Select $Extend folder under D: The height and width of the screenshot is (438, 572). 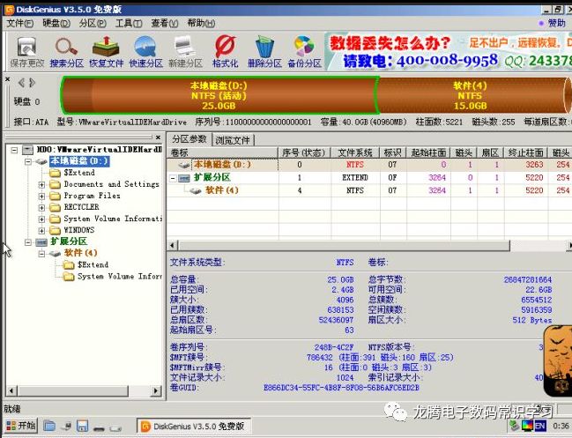point(79,173)
